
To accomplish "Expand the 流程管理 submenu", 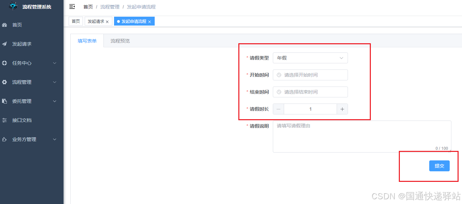I will point(54,82).
